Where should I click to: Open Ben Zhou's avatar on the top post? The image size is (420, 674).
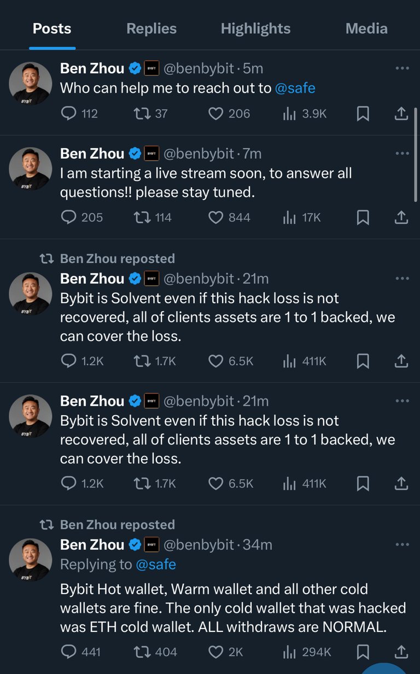click(x=31, y=83)
